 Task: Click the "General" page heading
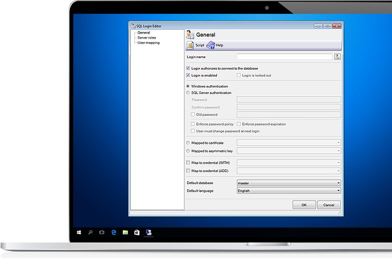click(x=205, y=35)
